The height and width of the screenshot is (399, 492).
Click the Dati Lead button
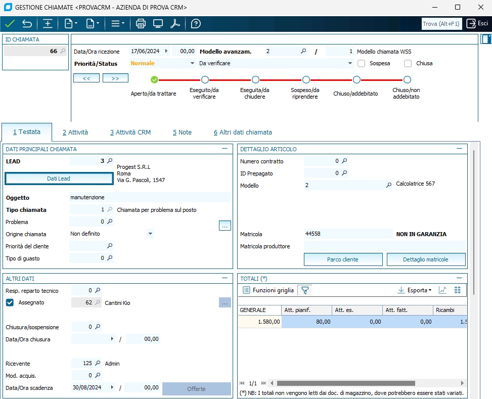click(x=59, y=179)
